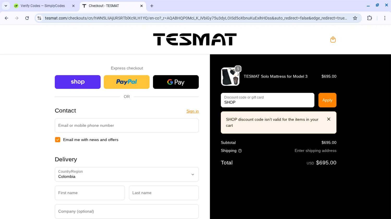
Task: Open the tab search dropdown arrow
Action: [x=6, y=6]
